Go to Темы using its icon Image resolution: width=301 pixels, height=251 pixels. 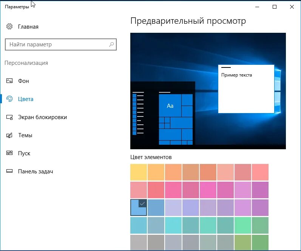(x=9, y=135)
